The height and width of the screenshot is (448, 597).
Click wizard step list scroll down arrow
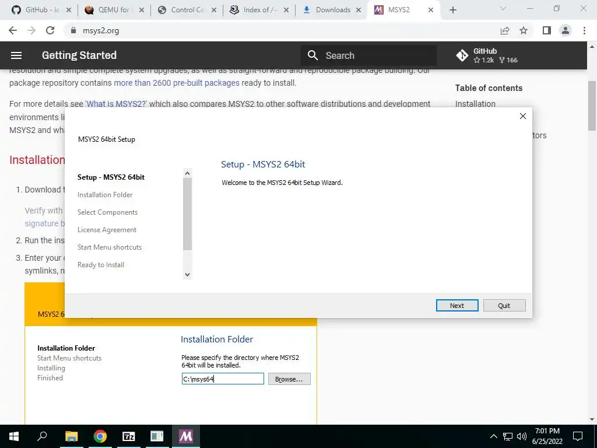pos(187,274)
